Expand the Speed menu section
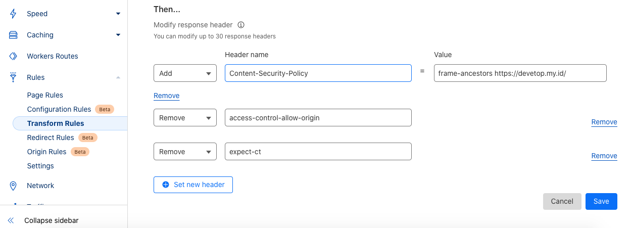Image resolution: width=632 pixels, height=228 pixels. pyautogui.click(x=118, y=14)
